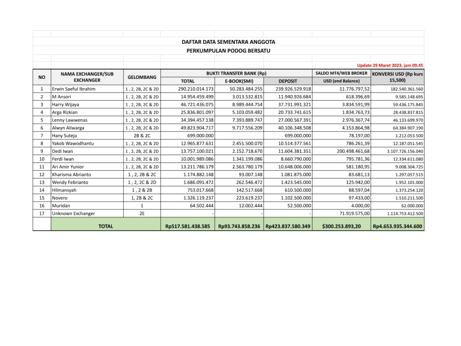Select e-book value 50.283.484.255

point(246,89)
